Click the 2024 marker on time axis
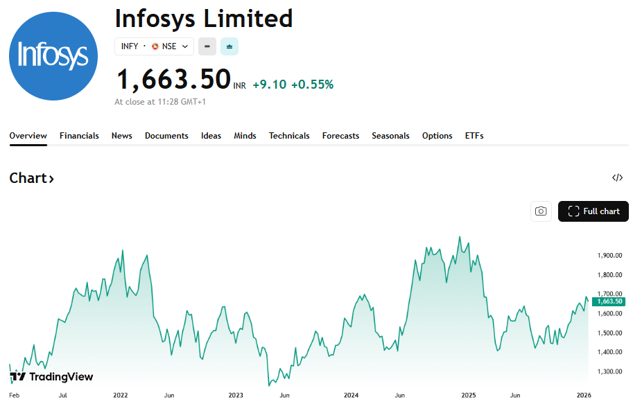This screenshot has height=404, width=633. 352,395
